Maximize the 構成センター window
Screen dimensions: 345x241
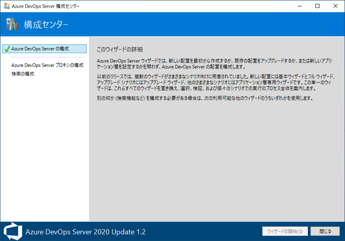(x=318, y=6)
